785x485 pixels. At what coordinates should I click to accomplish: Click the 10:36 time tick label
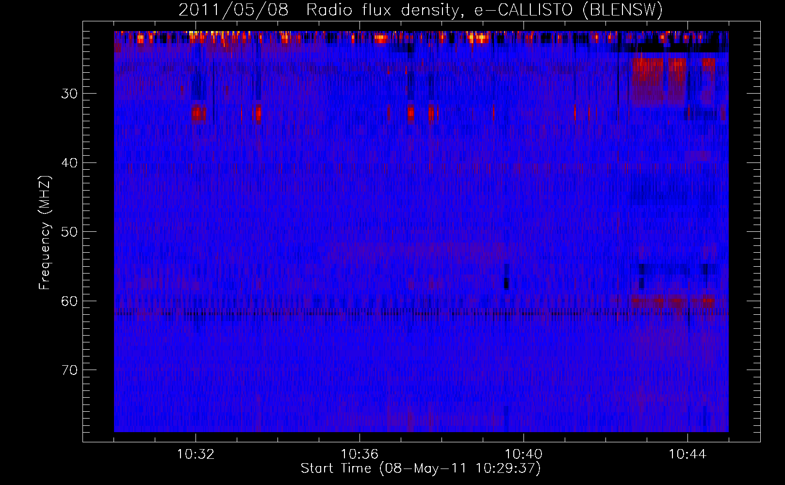(360, 454)
